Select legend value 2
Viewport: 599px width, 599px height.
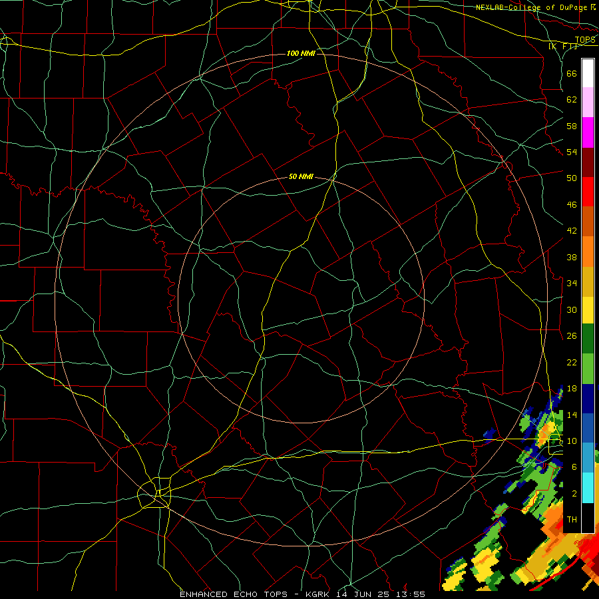tap(574, 494)
